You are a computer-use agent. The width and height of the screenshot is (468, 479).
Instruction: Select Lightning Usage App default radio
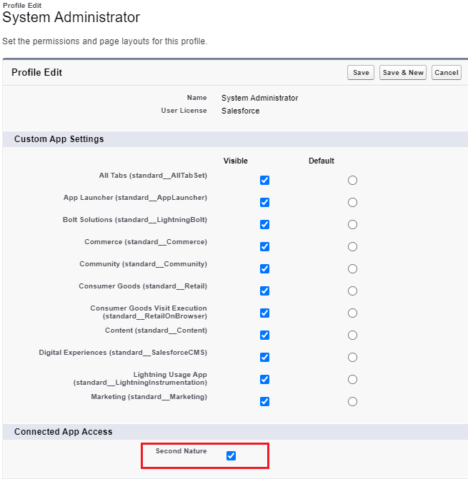tap(352, 380)
